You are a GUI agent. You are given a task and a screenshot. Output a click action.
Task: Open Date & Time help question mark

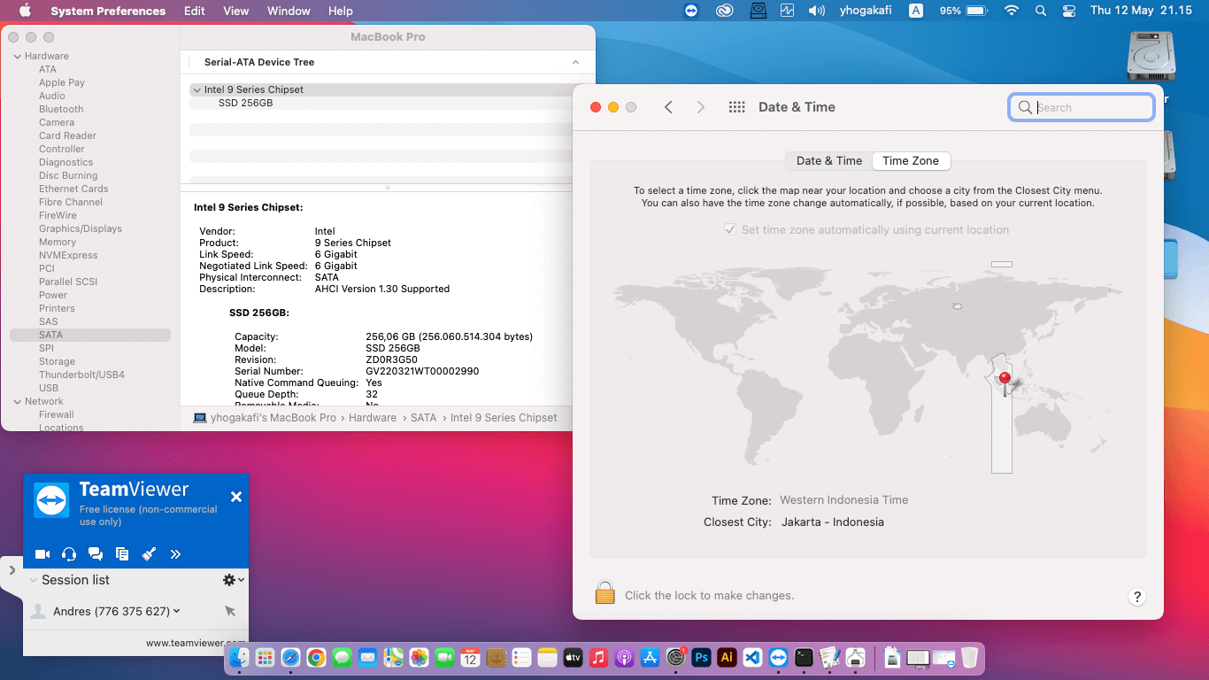[x=1137, y=597]
